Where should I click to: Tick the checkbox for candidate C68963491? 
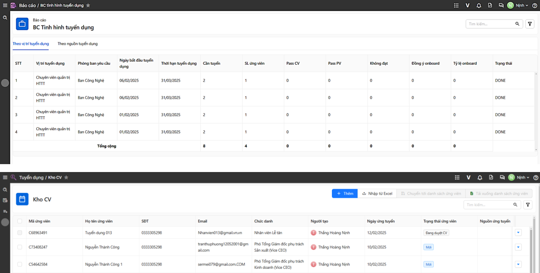point(20,233)
